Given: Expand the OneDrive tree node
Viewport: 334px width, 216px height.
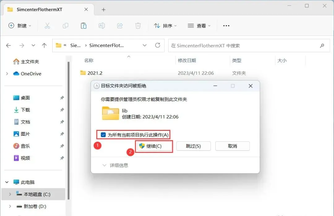Looking at the screenshot, I should (7, 73).
